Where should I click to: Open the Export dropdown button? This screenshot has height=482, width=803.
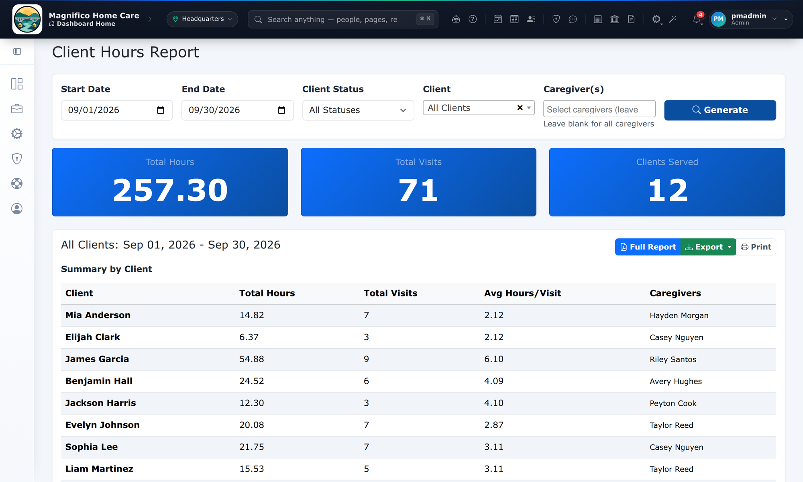click(708, 247)
